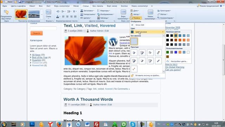Click the orange Search button
Viewport: 225px width, 127px height.
[37, 33]
